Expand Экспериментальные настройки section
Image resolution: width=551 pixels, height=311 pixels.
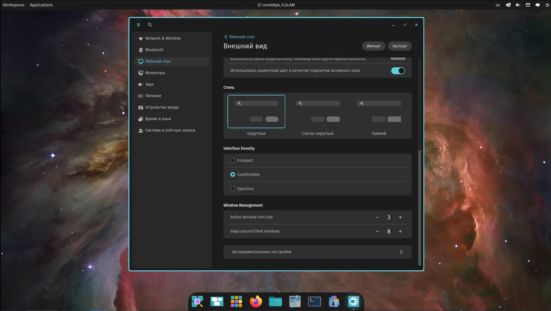pyautogui.click(x=317, y=252)
